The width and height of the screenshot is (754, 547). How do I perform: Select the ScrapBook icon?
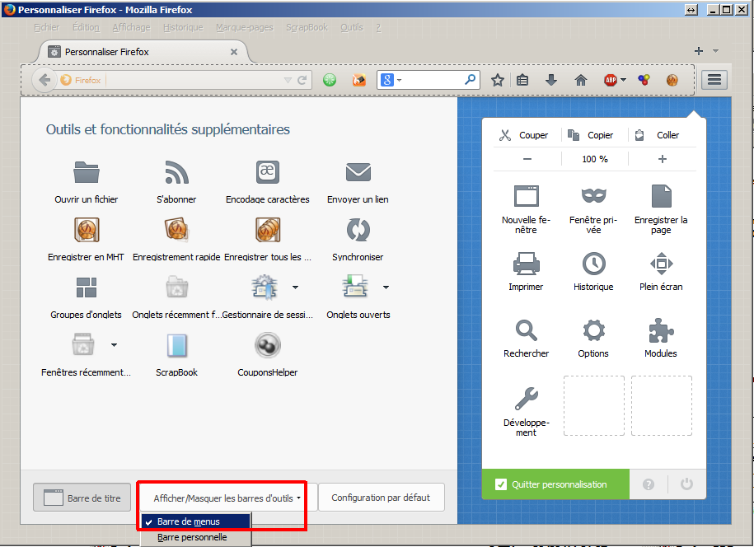coord(176,346)
